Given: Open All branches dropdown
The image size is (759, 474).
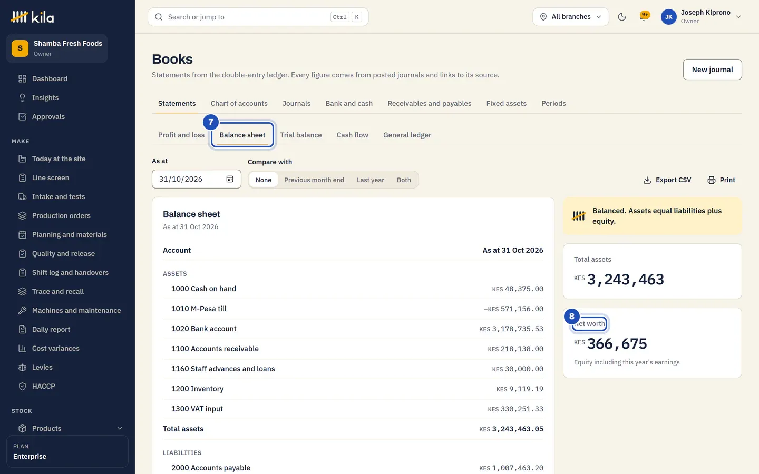Looking at the screenshot, I should point(571,17).
